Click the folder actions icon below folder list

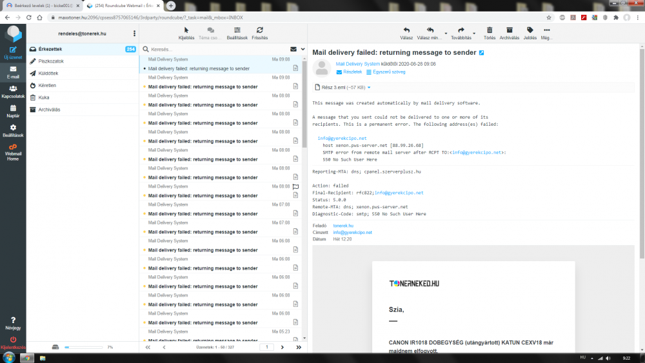(55, 347)
